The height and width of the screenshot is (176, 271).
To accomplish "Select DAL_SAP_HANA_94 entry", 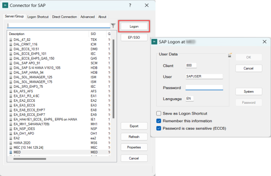I will 60,72.
